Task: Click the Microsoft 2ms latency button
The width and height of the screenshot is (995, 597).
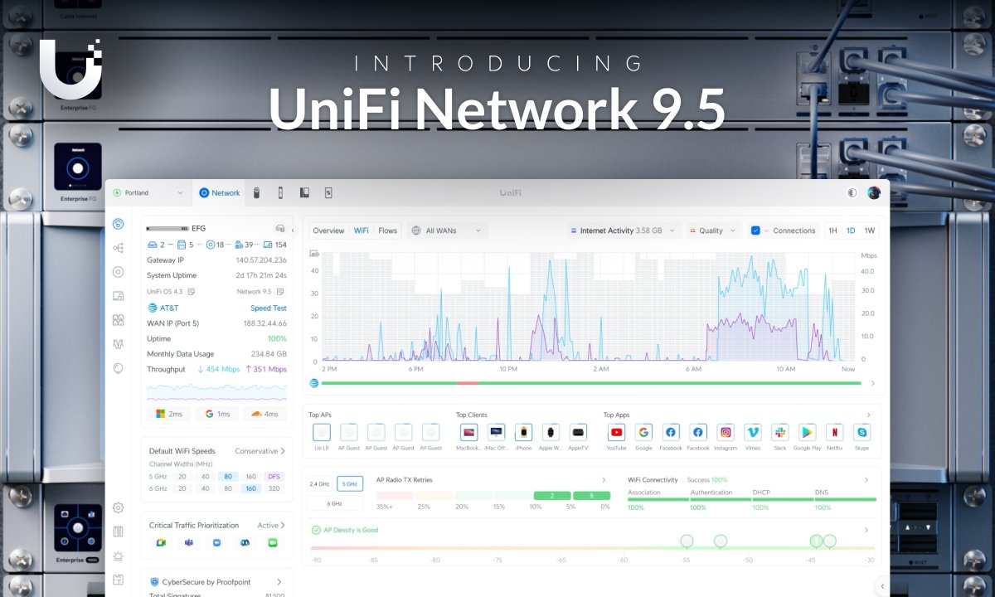Action: pyautogui.click(x=169, y=414)
